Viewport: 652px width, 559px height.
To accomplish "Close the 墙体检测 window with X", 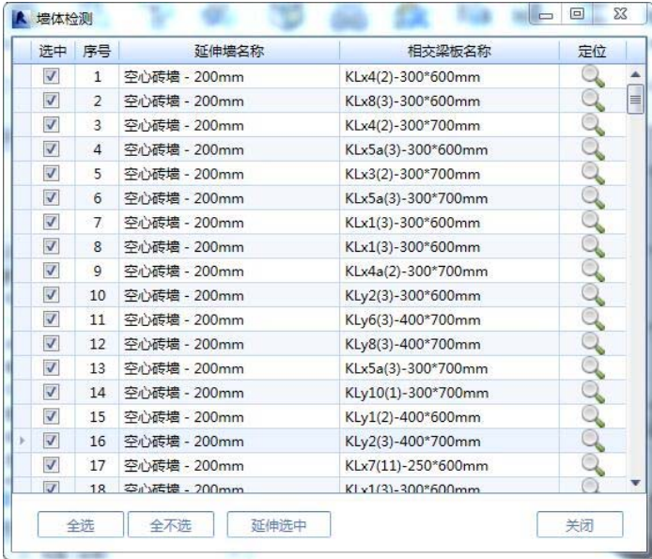I will (620, 14).
